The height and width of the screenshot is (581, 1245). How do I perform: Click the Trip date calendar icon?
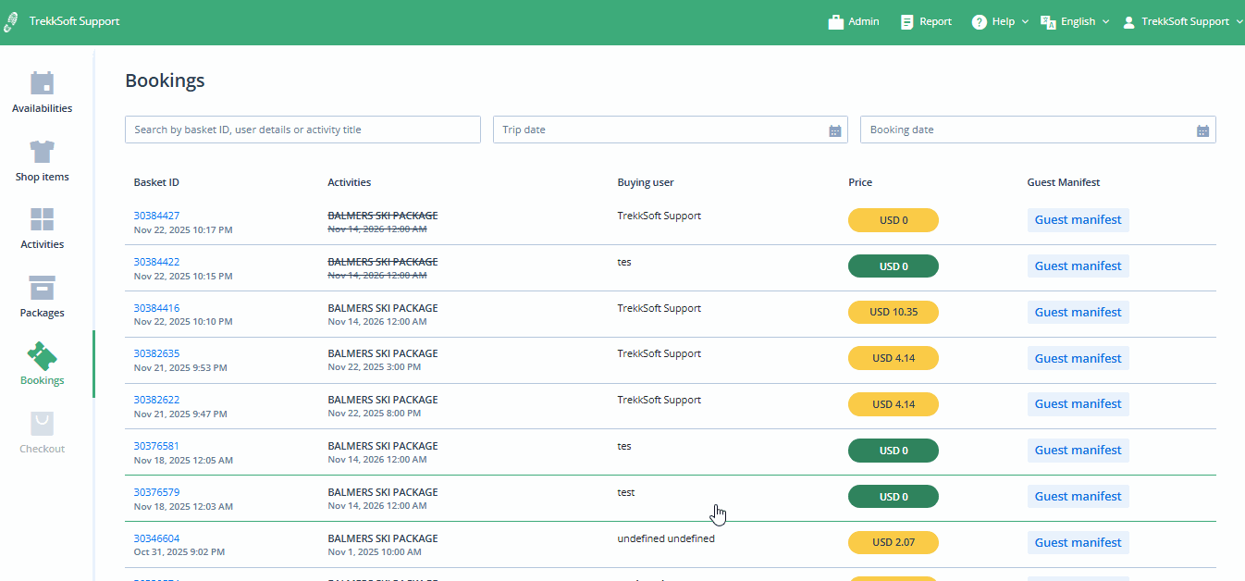coord(835,130)
